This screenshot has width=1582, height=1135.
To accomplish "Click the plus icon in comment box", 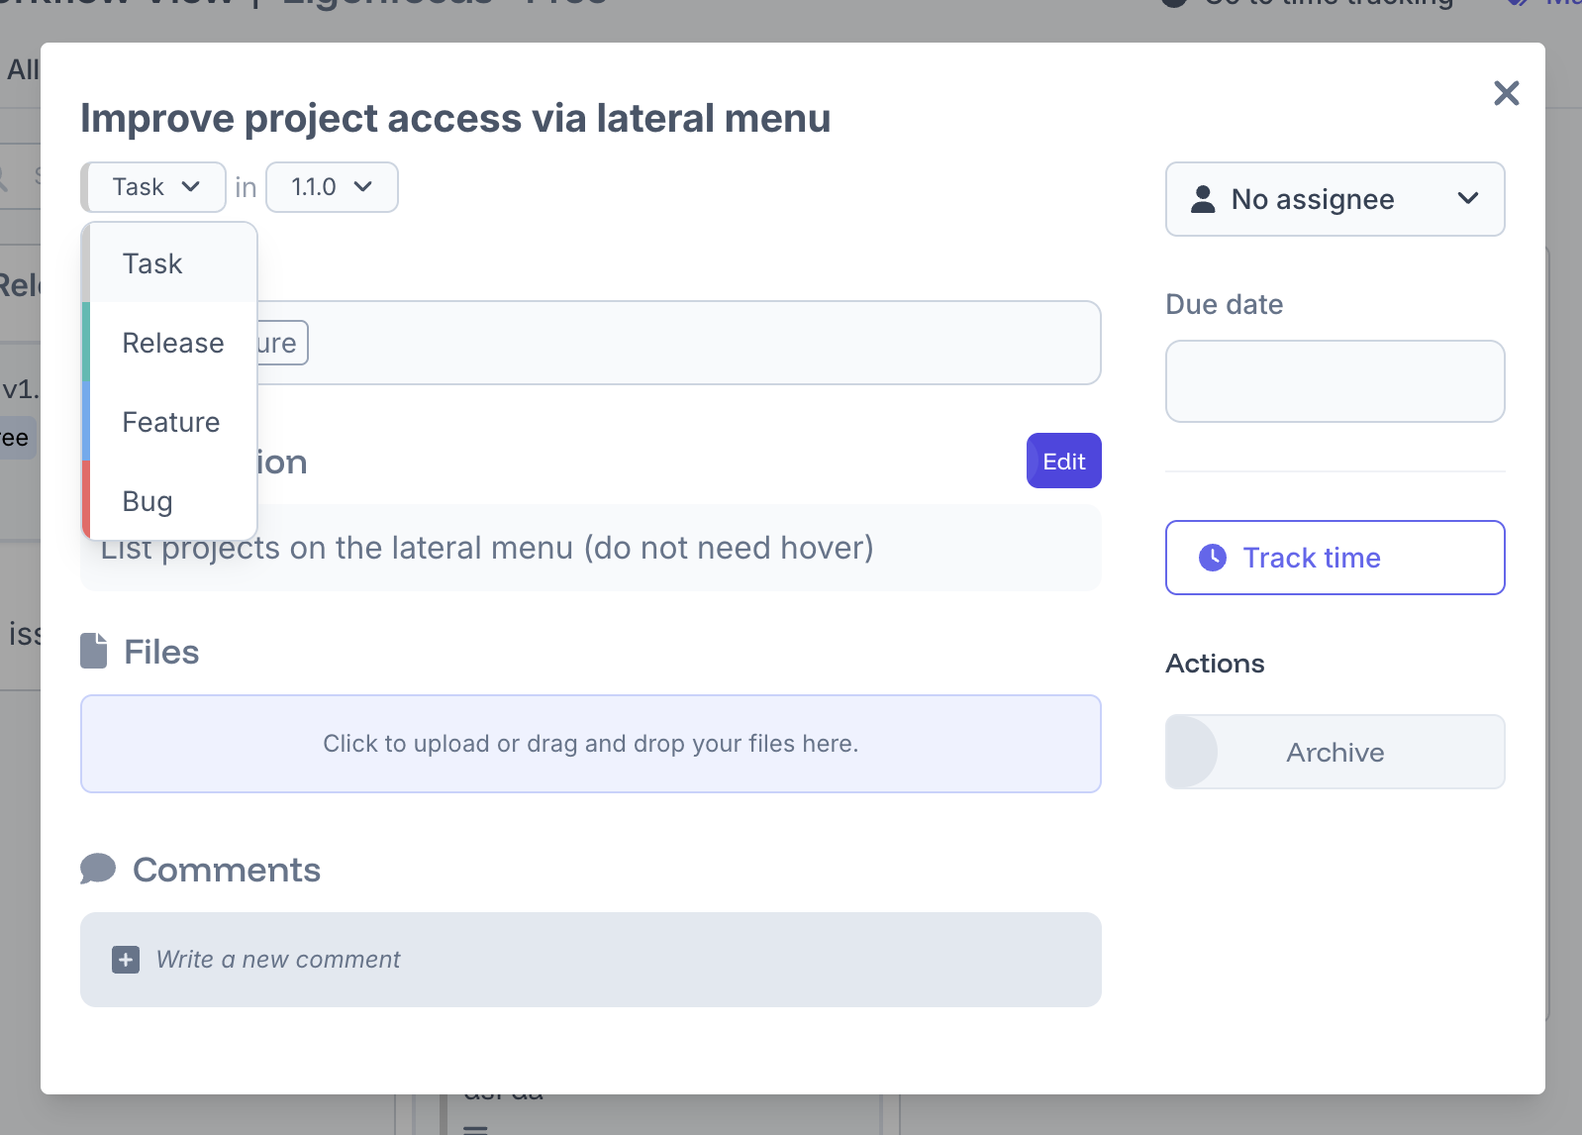I will point(126,960).
